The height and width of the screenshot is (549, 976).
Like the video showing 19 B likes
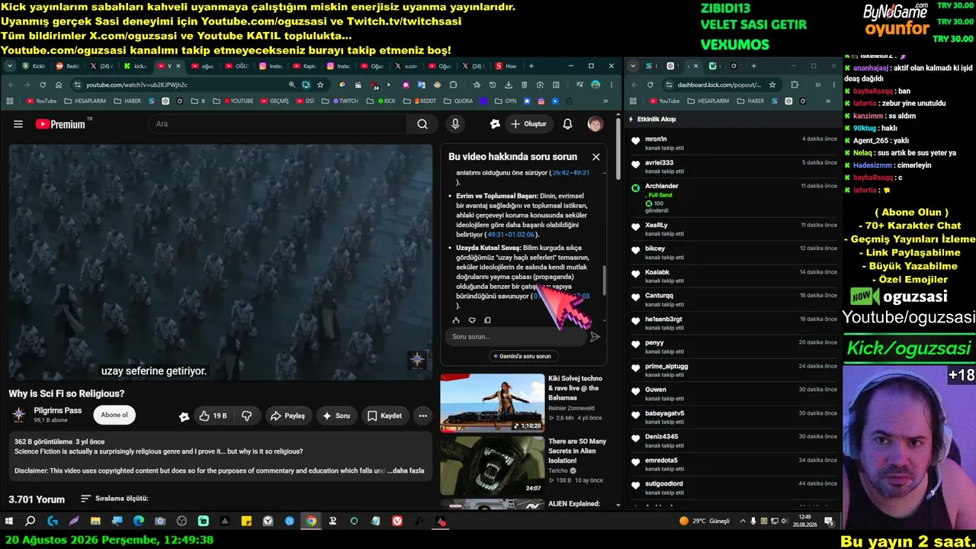click(213, 416)
